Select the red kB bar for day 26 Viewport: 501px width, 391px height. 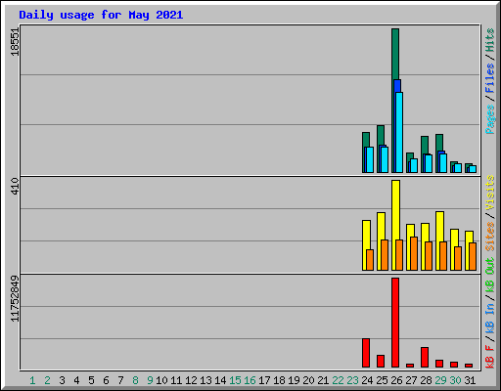(395, 323)
